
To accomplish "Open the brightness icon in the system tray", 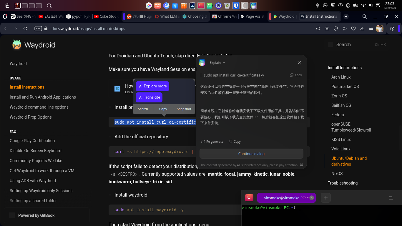I will [318, 5].
